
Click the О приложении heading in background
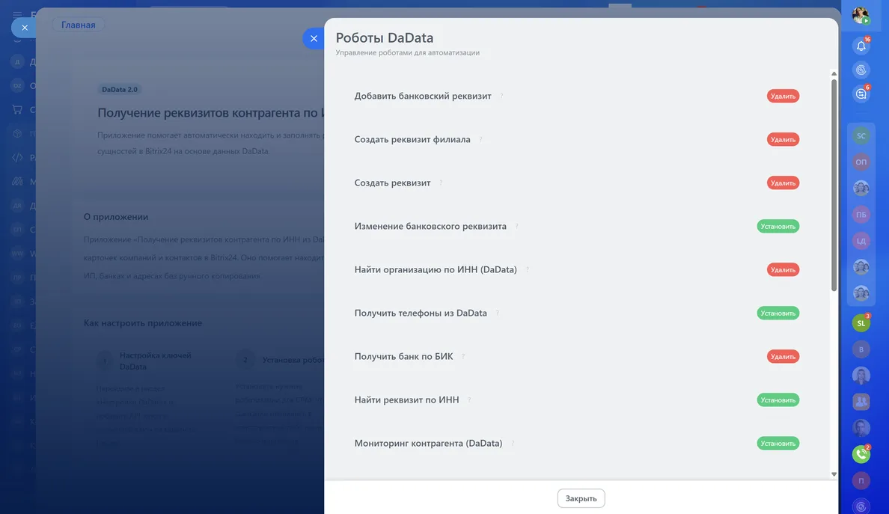coord(116,216)
